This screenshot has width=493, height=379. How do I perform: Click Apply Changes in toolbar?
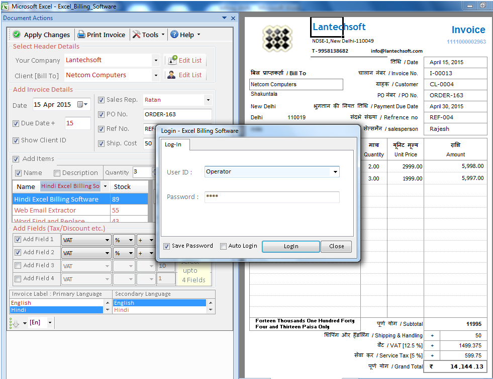(x=42, y=35)
